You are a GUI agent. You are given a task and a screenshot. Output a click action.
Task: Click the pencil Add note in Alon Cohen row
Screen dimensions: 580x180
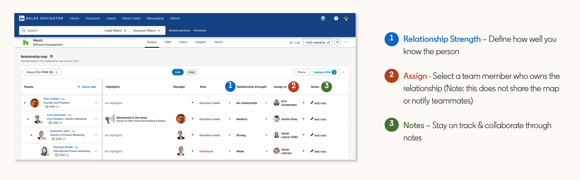pyautogui.click(x=318, y=103)
